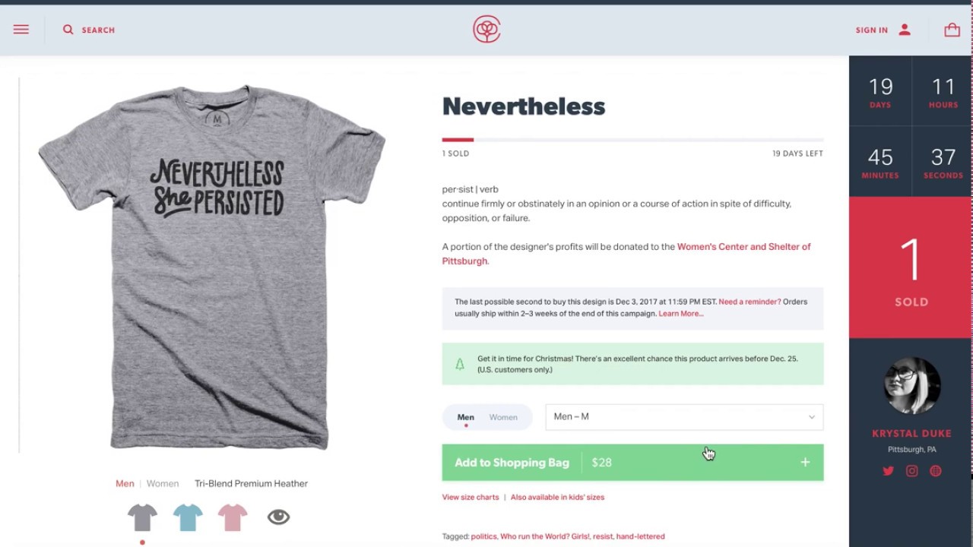Switch size toggle to Women

[503, 417]
